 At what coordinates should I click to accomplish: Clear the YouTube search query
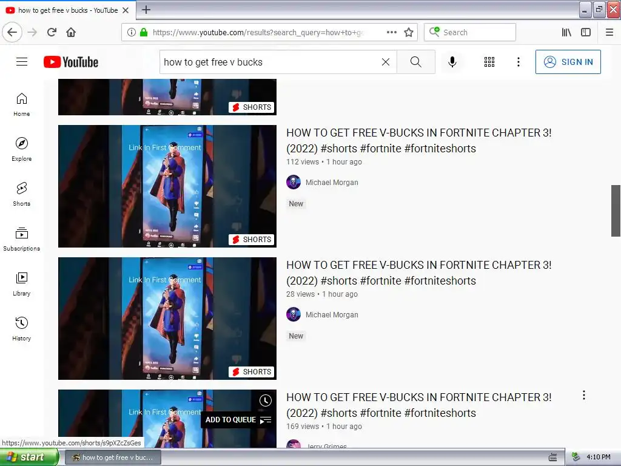(x=386, y=62)
